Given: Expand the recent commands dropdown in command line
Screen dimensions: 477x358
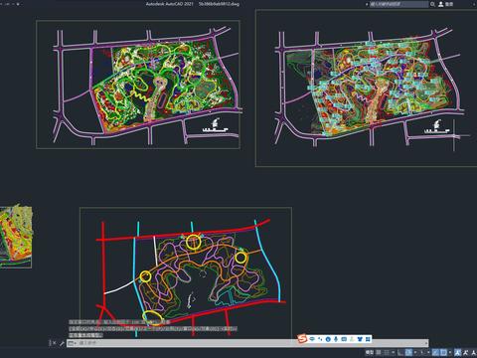Looking at the screenshot, I should 71,343.
